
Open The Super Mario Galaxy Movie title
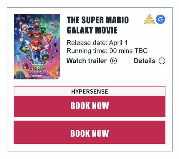click(98, 25)
